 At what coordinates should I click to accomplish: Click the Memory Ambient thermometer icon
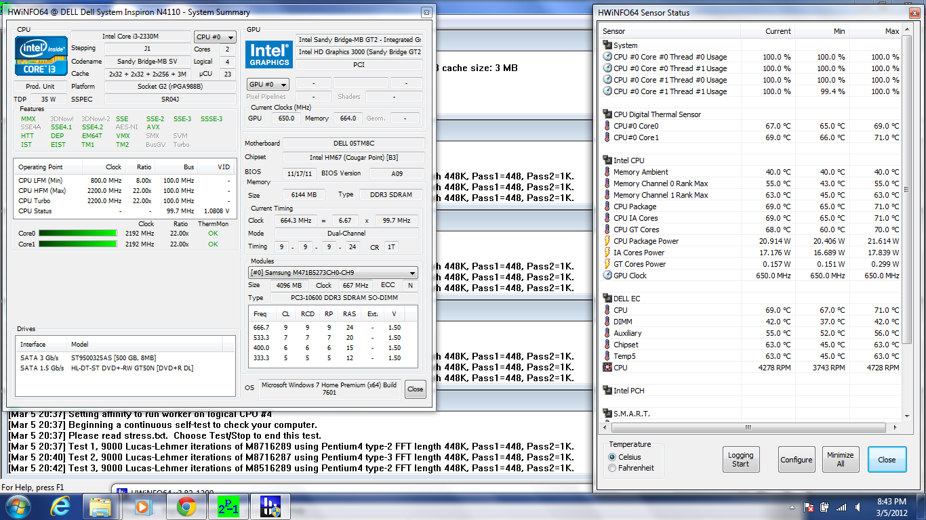pyautogui.click(x=607, y=172)
